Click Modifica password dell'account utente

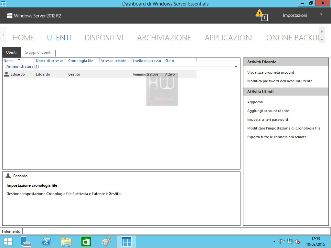(x=280, y=81)
